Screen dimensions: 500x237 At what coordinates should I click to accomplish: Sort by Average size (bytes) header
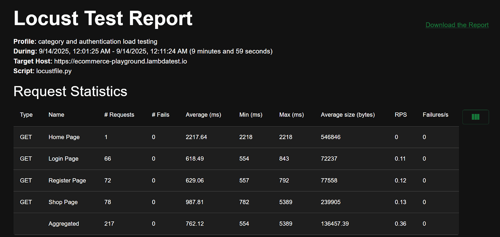click(347, 115)
